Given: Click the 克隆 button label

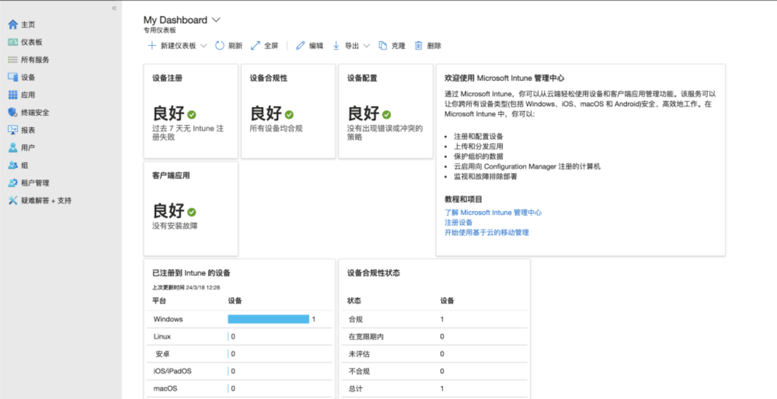Looking at the screenshot, I should click(x=398, y=46).
